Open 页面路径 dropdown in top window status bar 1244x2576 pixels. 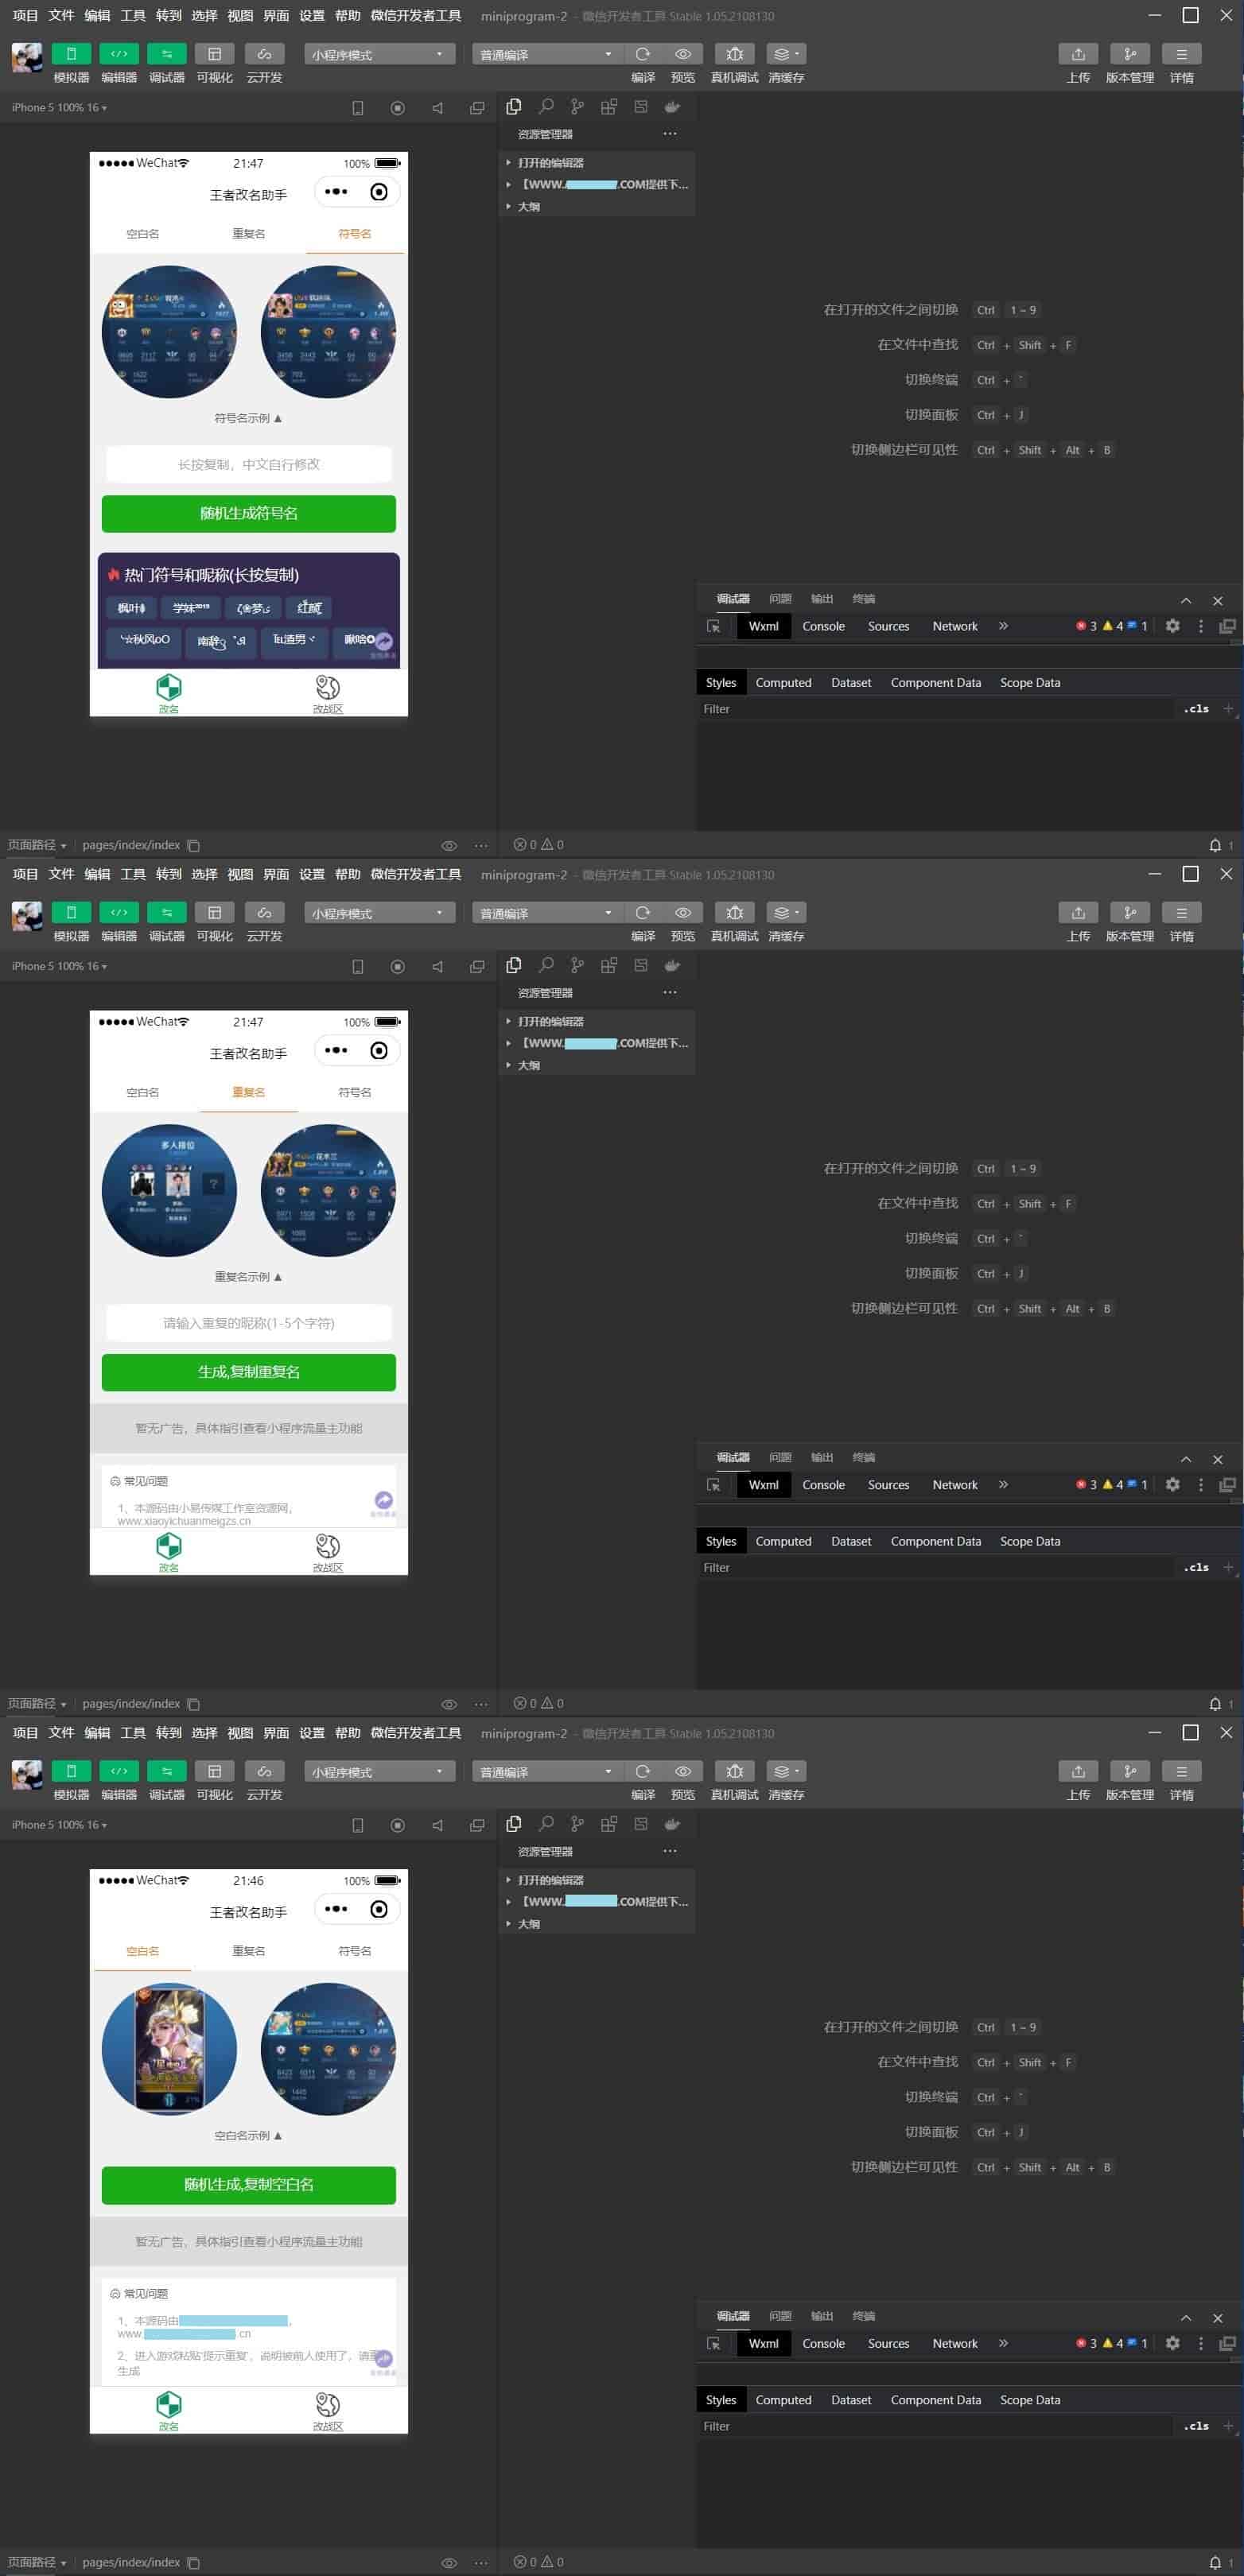pyautogui.click(x=37, y=845)
